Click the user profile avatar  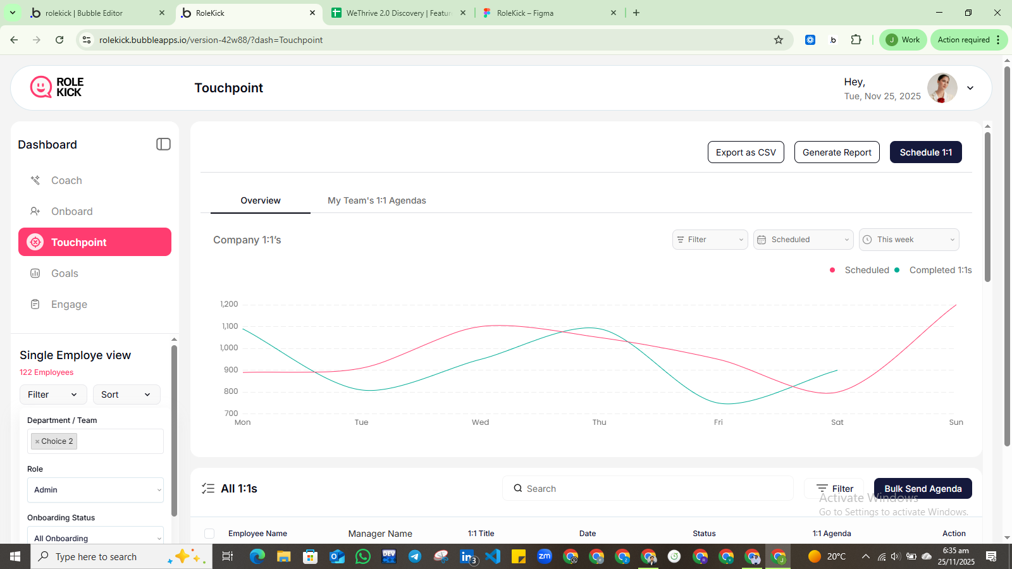[x=942, y=88]
